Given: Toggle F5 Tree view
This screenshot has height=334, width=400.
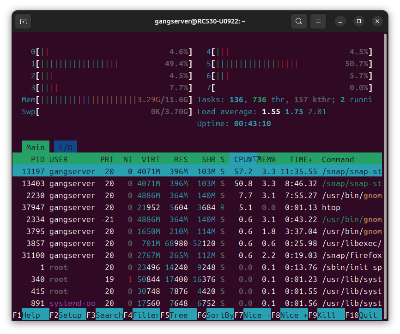Looking at the screenshot, I should coord(179,315).
